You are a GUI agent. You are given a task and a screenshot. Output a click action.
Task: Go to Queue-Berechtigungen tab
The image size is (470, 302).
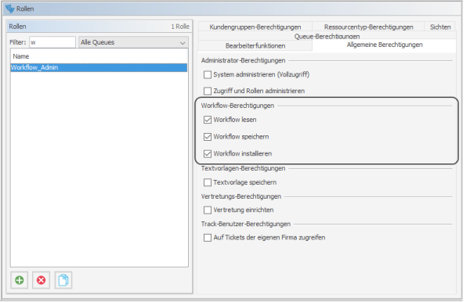click(x=327, y=36)
